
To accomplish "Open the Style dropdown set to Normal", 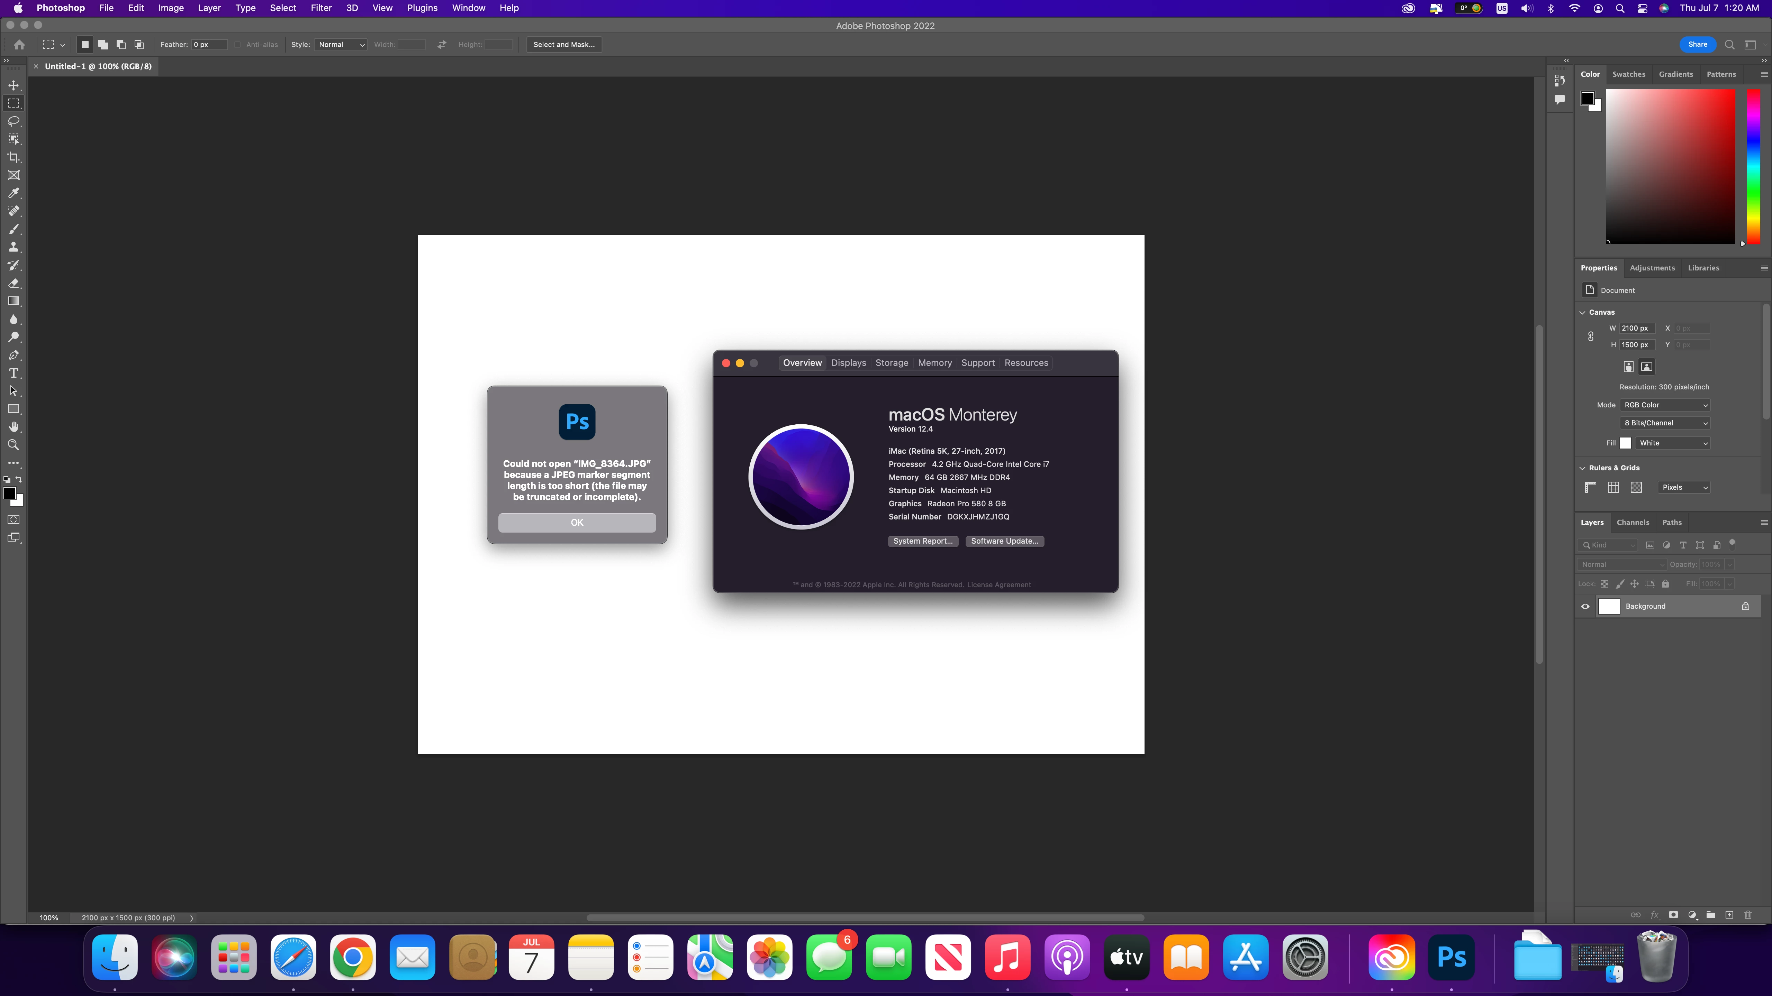I will 341,45.
